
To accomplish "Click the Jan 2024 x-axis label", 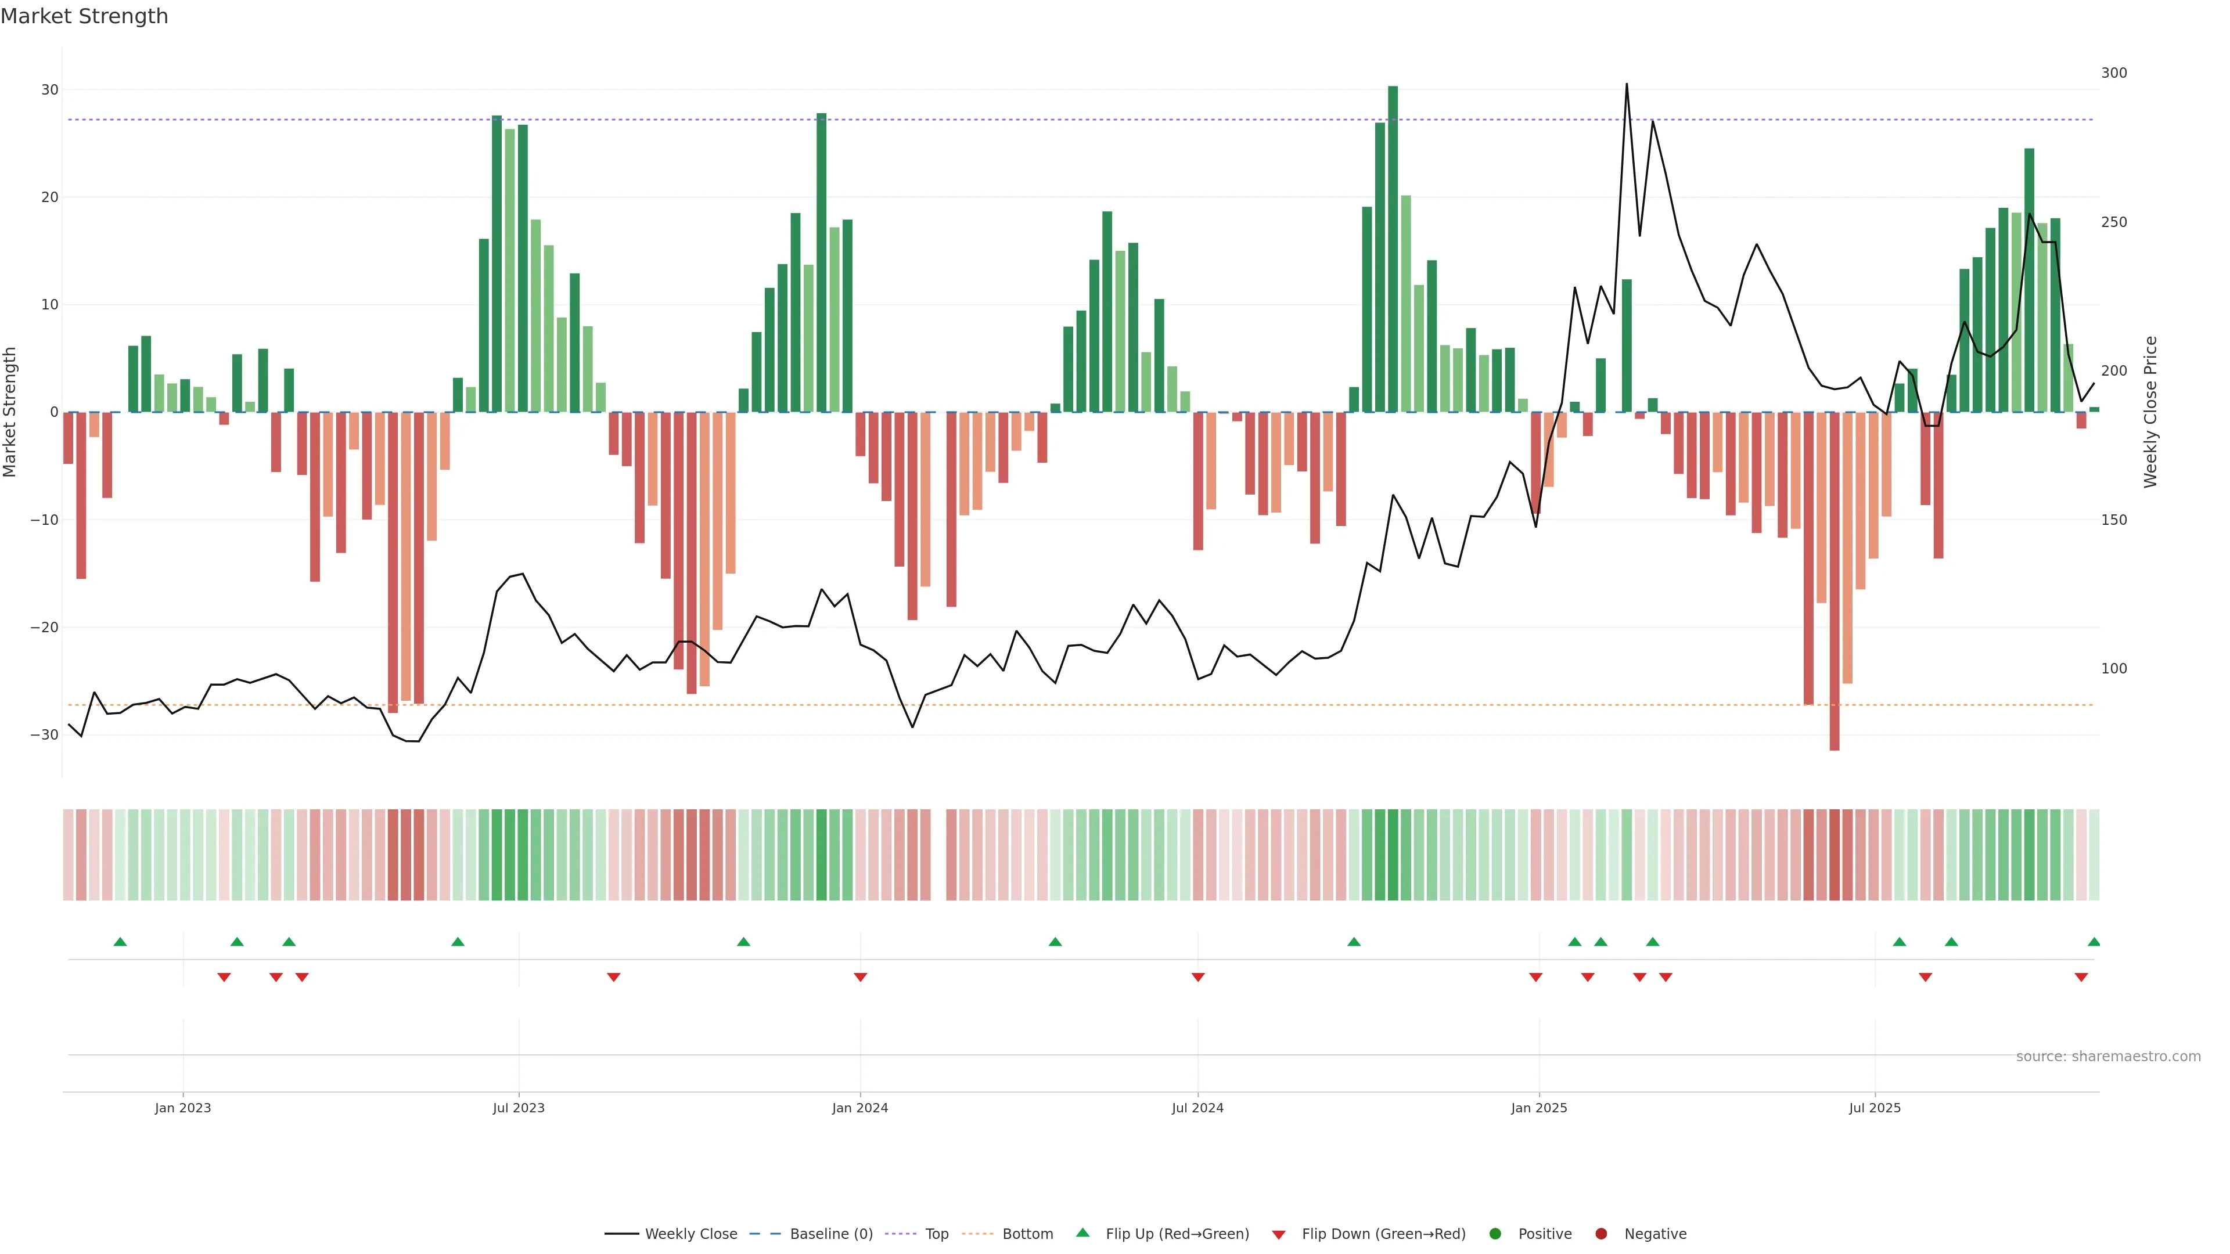I will [859, 1108].
